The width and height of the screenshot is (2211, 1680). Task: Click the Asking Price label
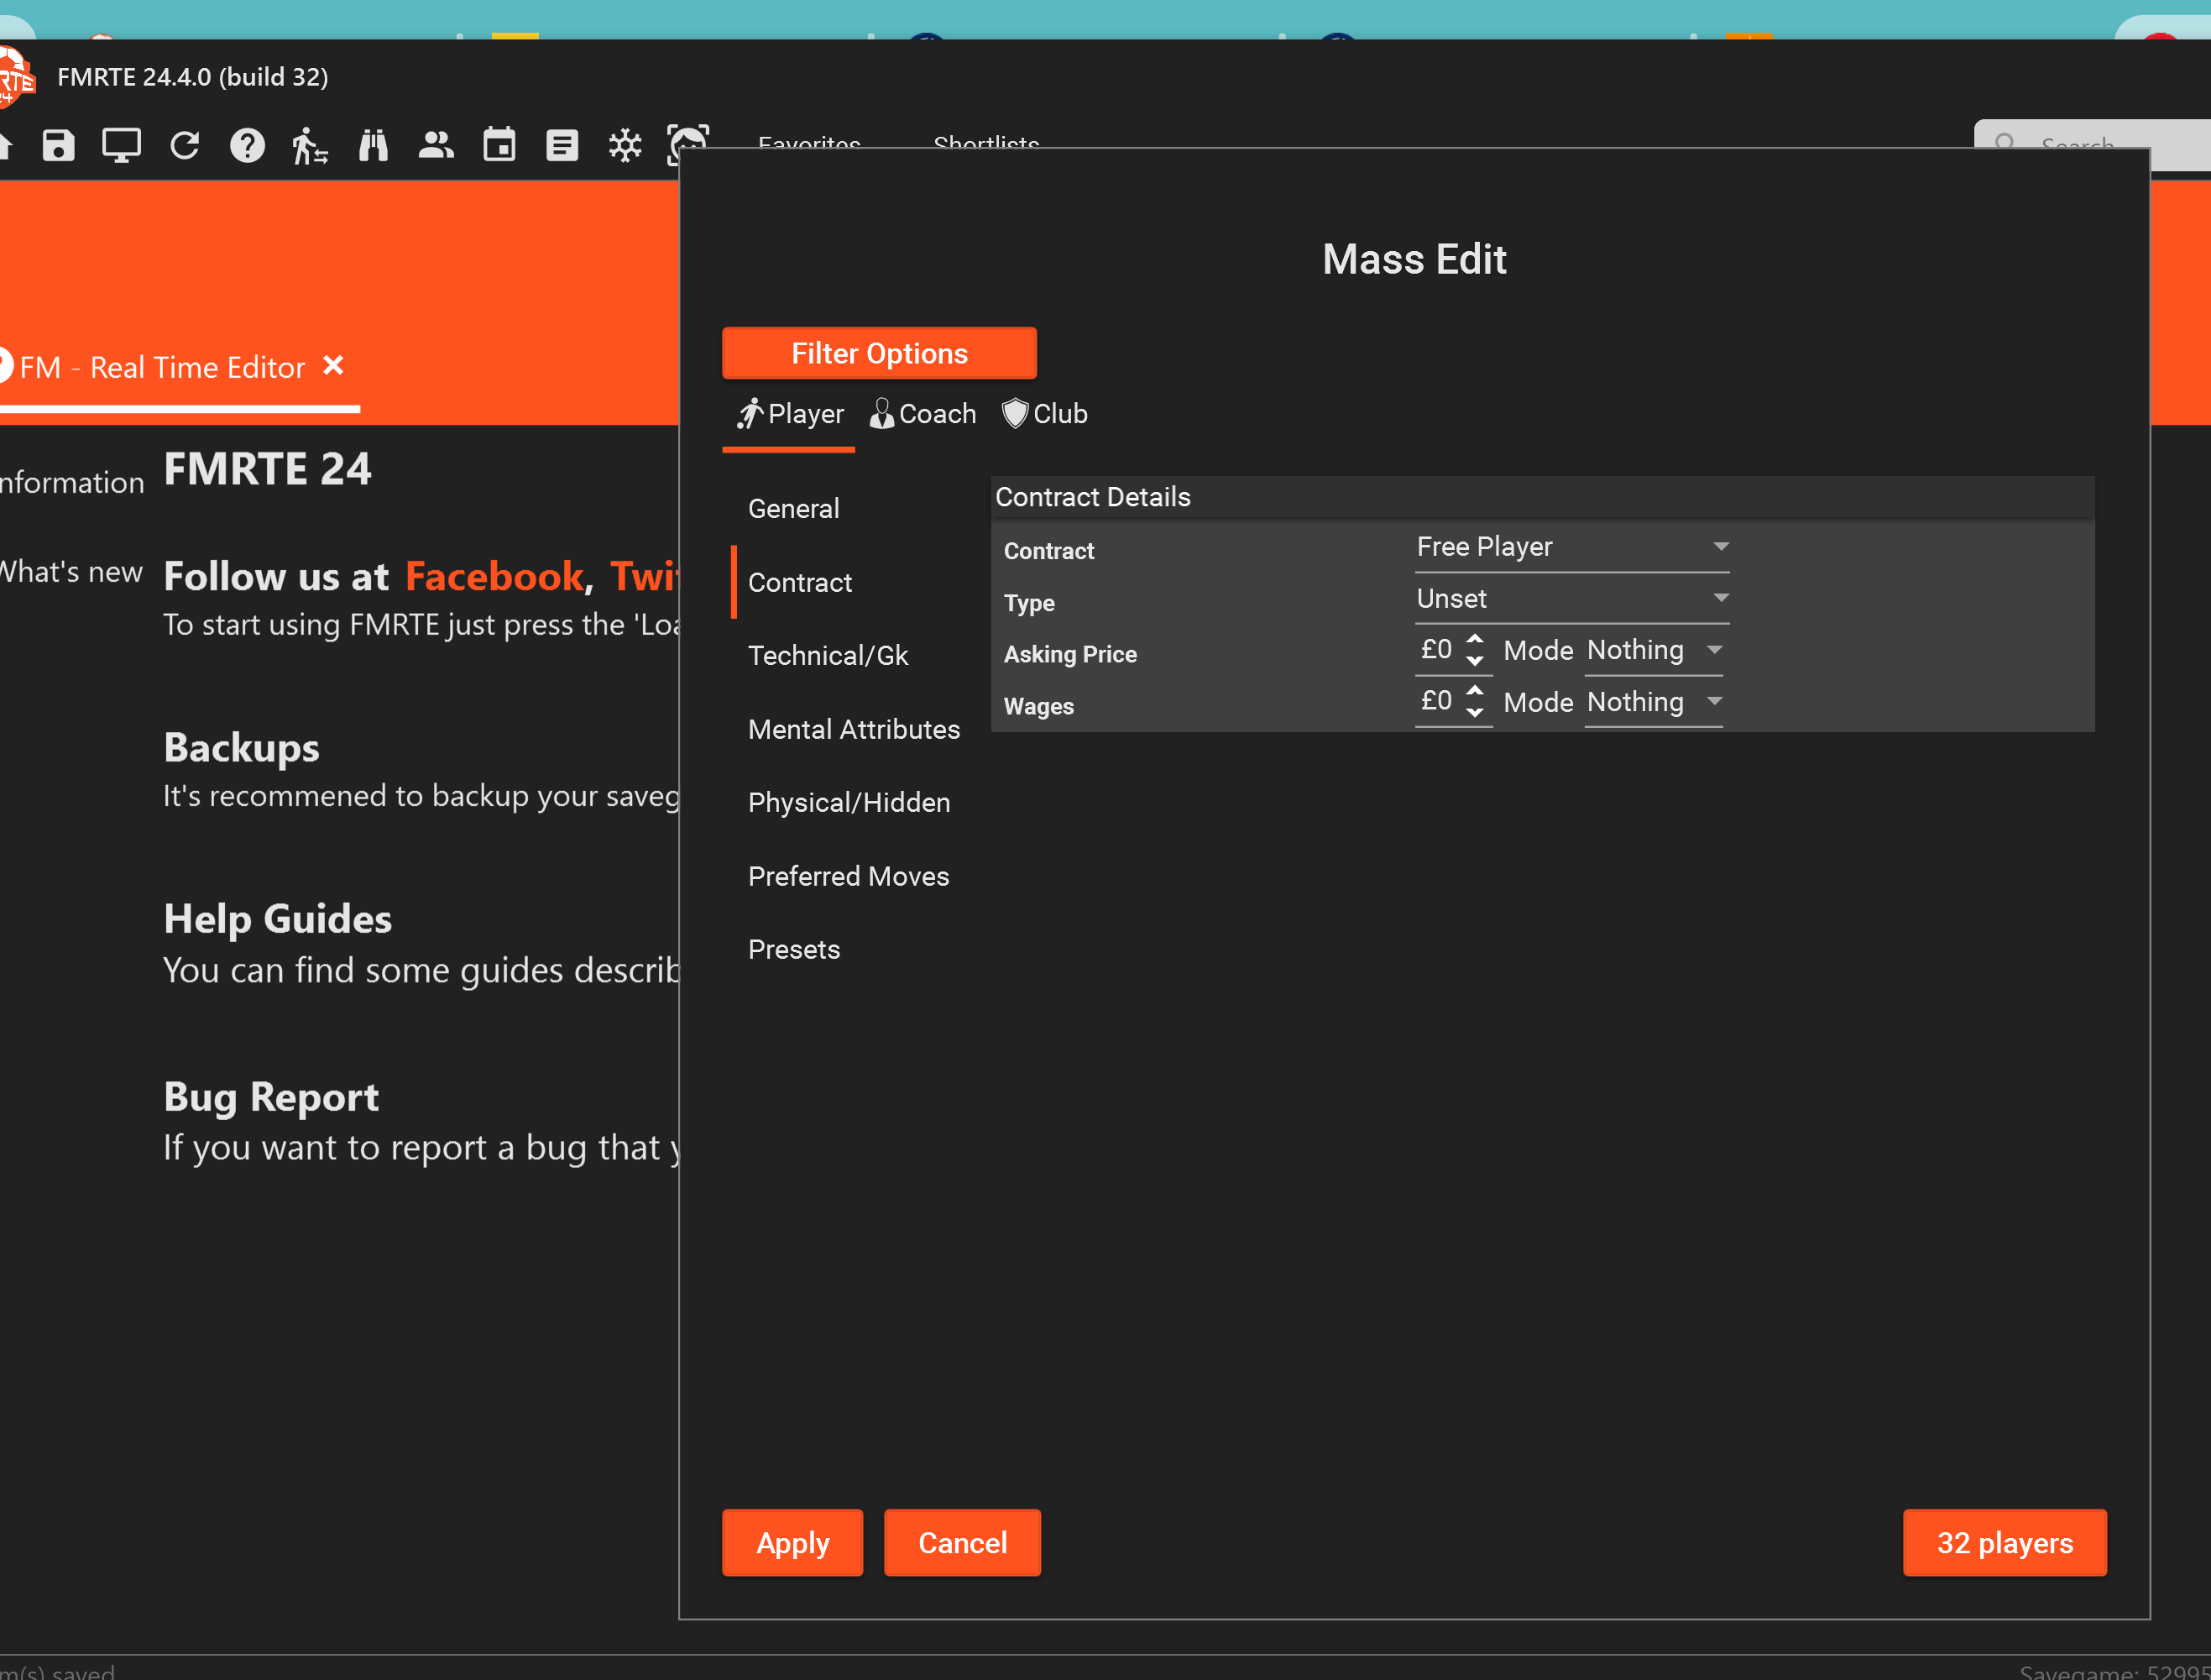coord(1069,655)
